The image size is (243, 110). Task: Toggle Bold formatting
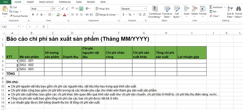[33, 15]
